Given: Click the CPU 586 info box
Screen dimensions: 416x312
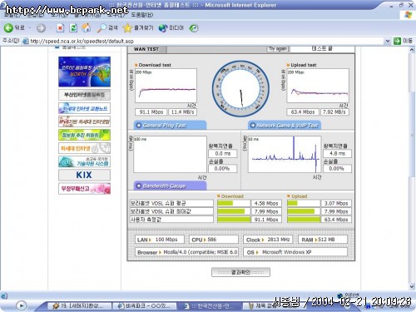Looking at the screenshot, I should (x=214, y=240).
